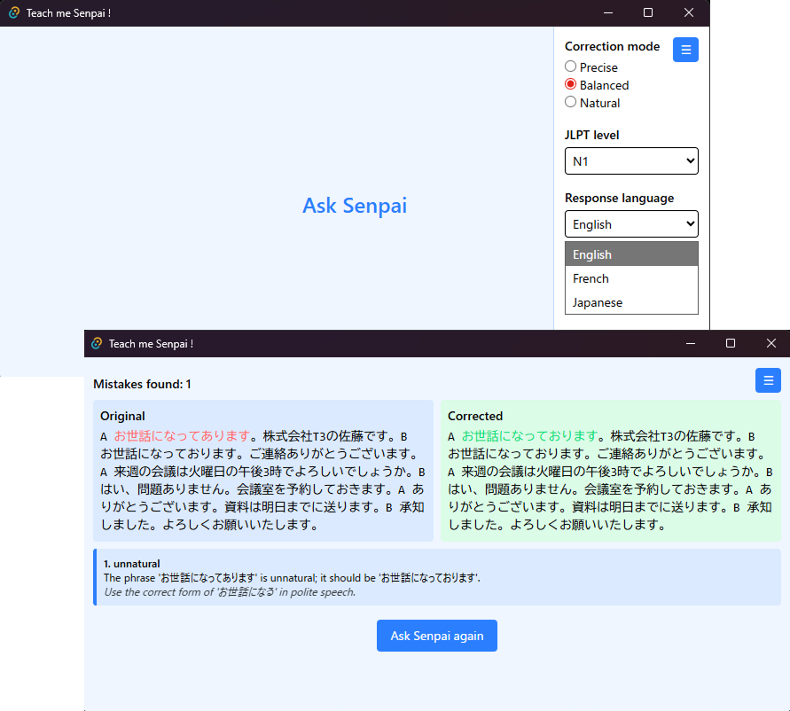Click the green corrected phrase in Corrected
The width and height of the screenshot is (790, 711).
[x=529, y=436]
